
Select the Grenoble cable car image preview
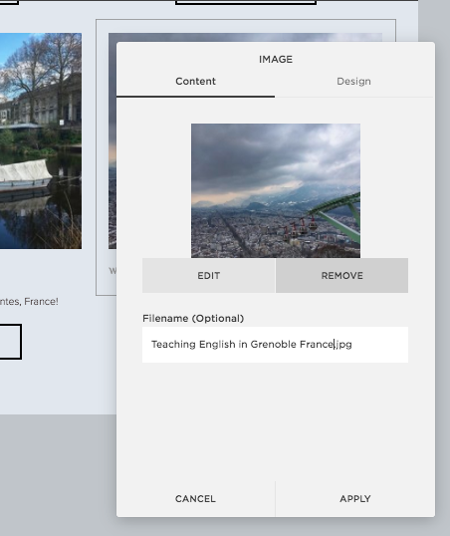(276, 190)
